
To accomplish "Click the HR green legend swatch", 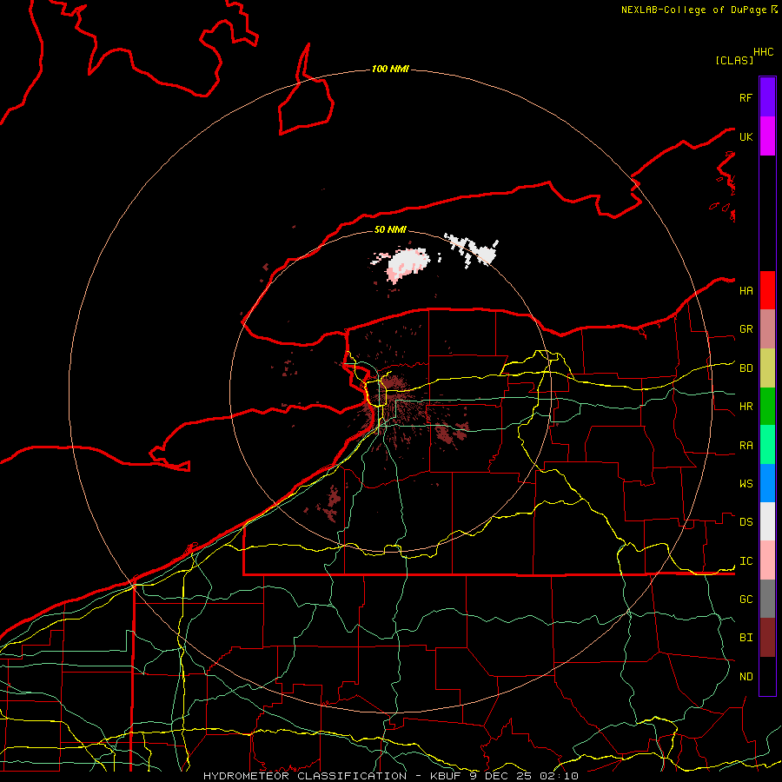I will point(767,407).
